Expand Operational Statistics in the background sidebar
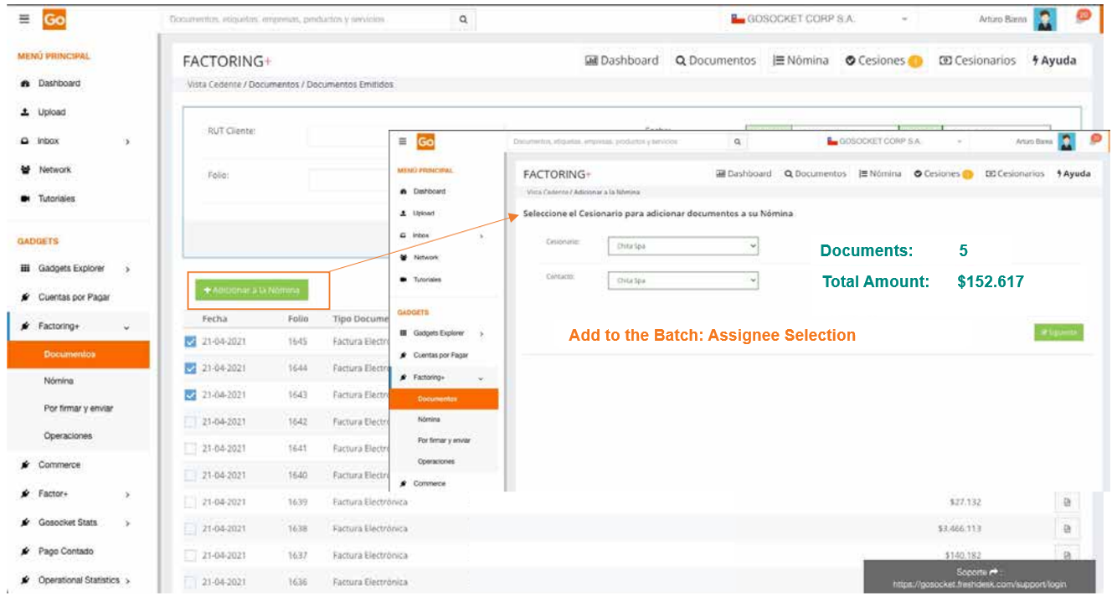 tap(127, 580)
